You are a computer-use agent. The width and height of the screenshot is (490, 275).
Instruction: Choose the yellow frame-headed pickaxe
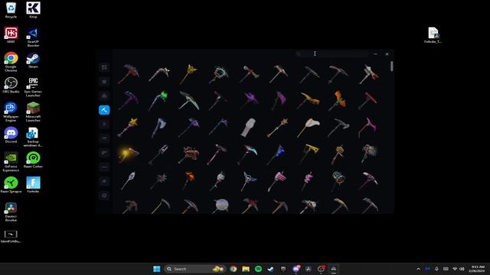point(309,154)
